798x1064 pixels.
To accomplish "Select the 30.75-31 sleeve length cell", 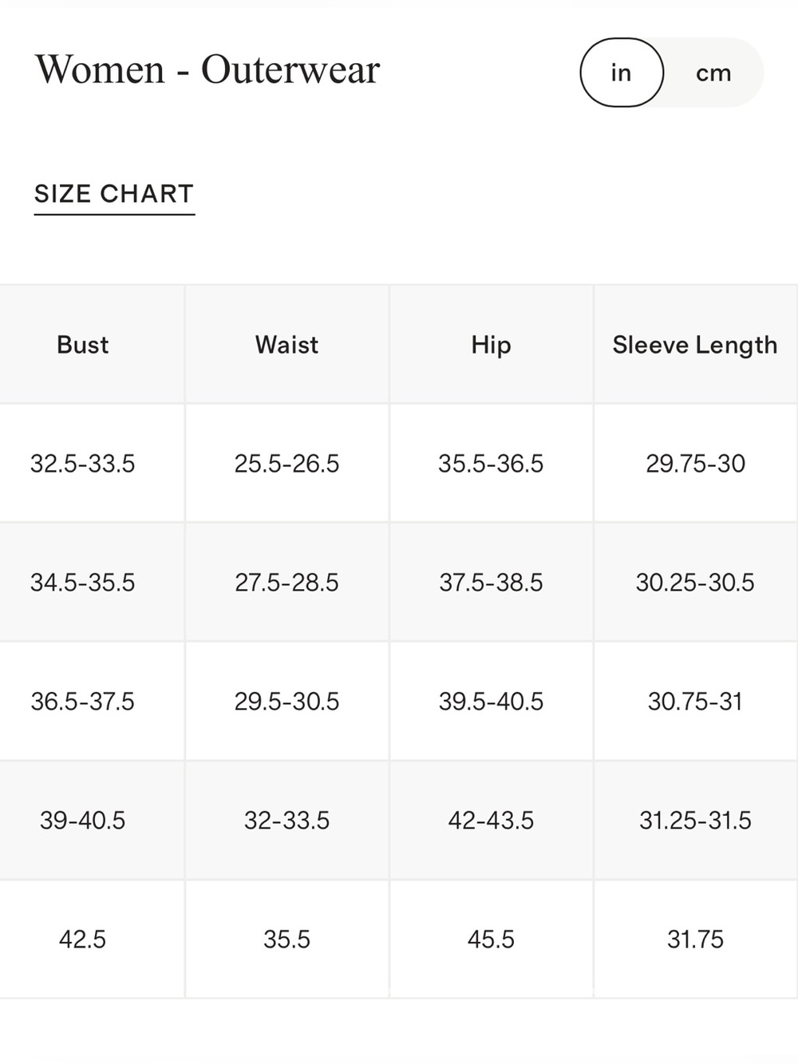I will [696, 701].
